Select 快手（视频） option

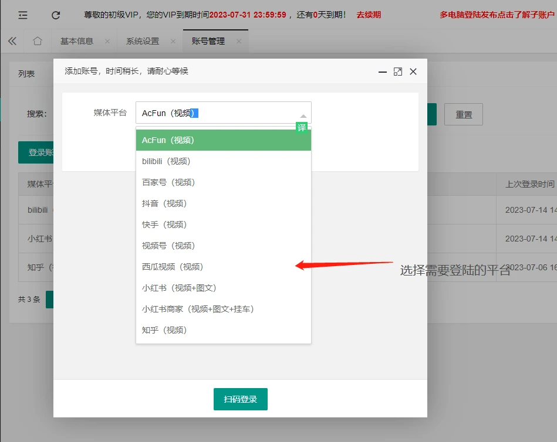tap(224, 225)
